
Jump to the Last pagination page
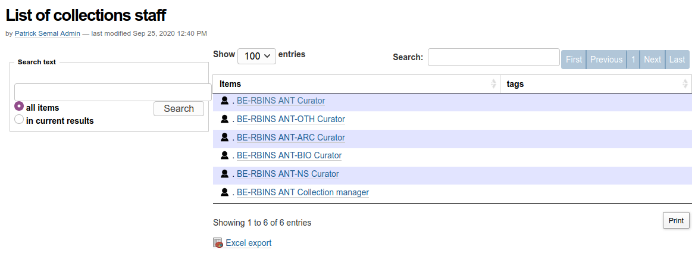[x=677, y=60]
